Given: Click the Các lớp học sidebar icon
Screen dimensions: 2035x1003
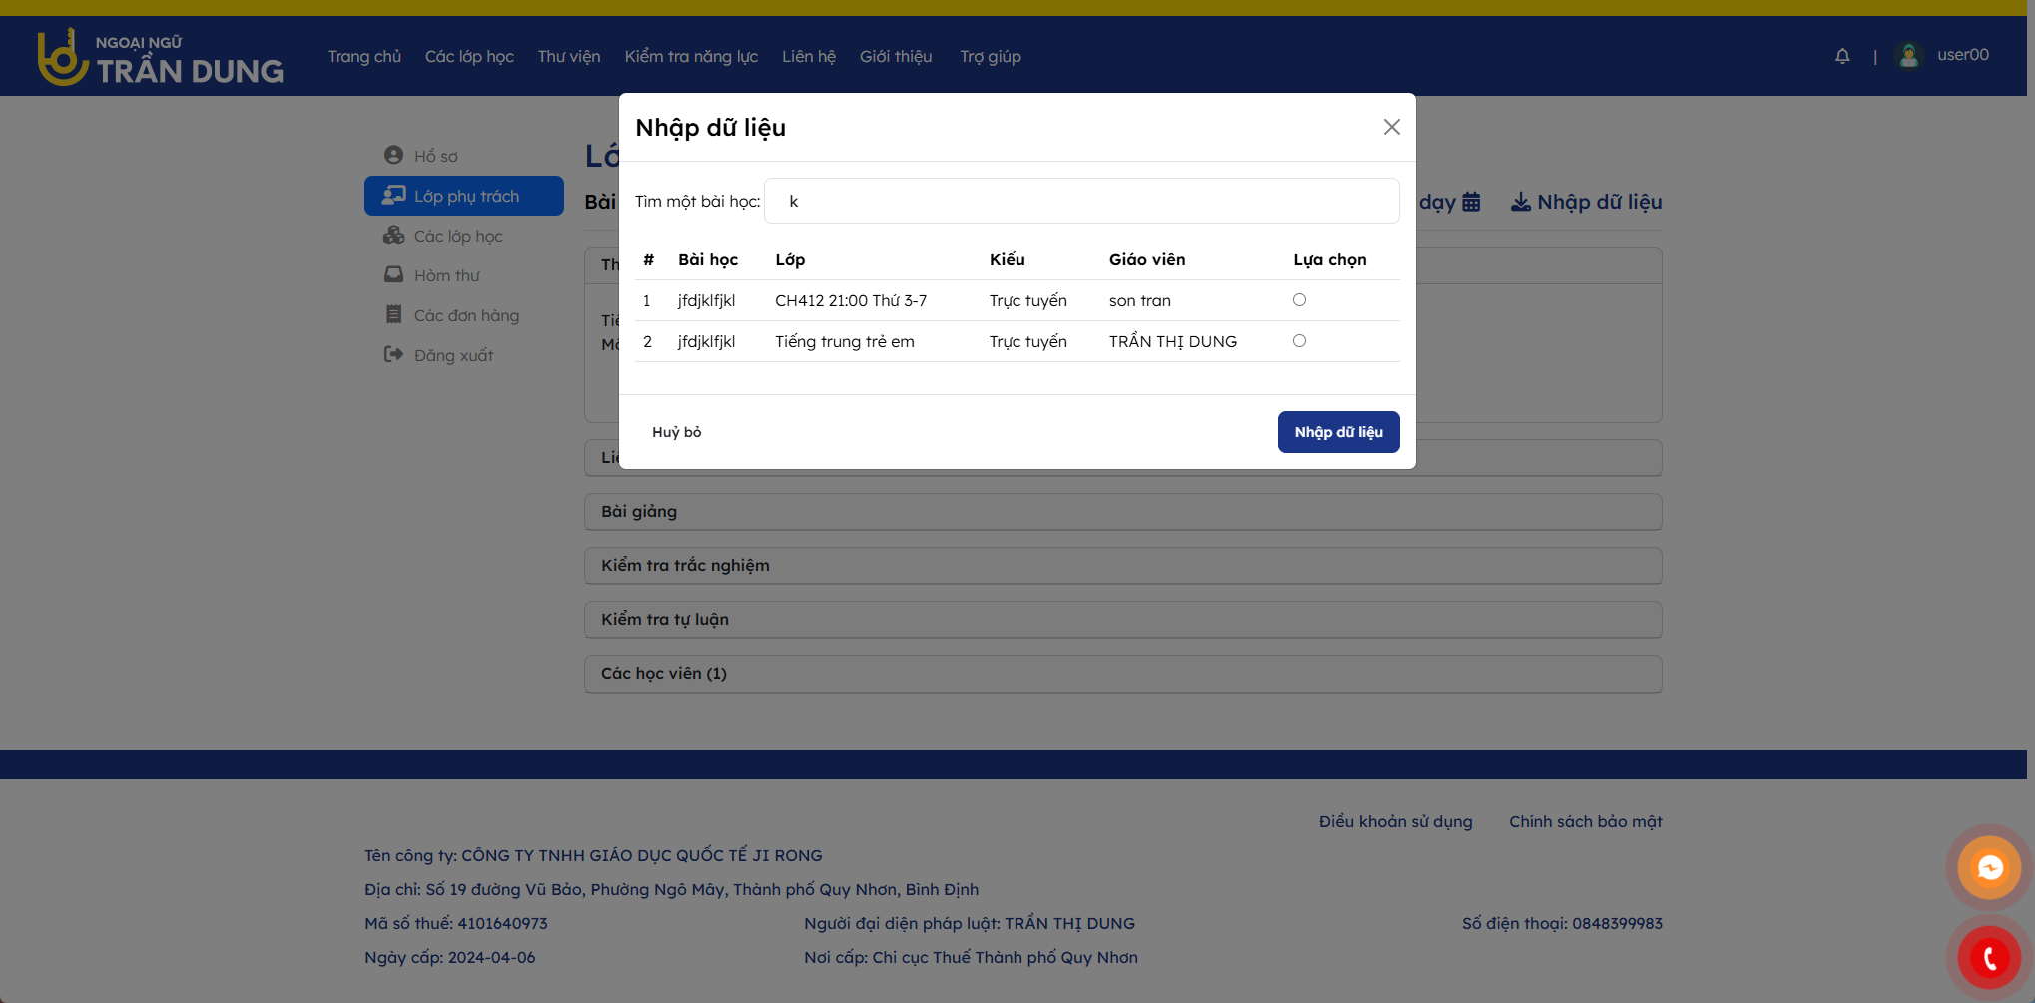Looking at the screenshot, I should click(x=393, y=235).
